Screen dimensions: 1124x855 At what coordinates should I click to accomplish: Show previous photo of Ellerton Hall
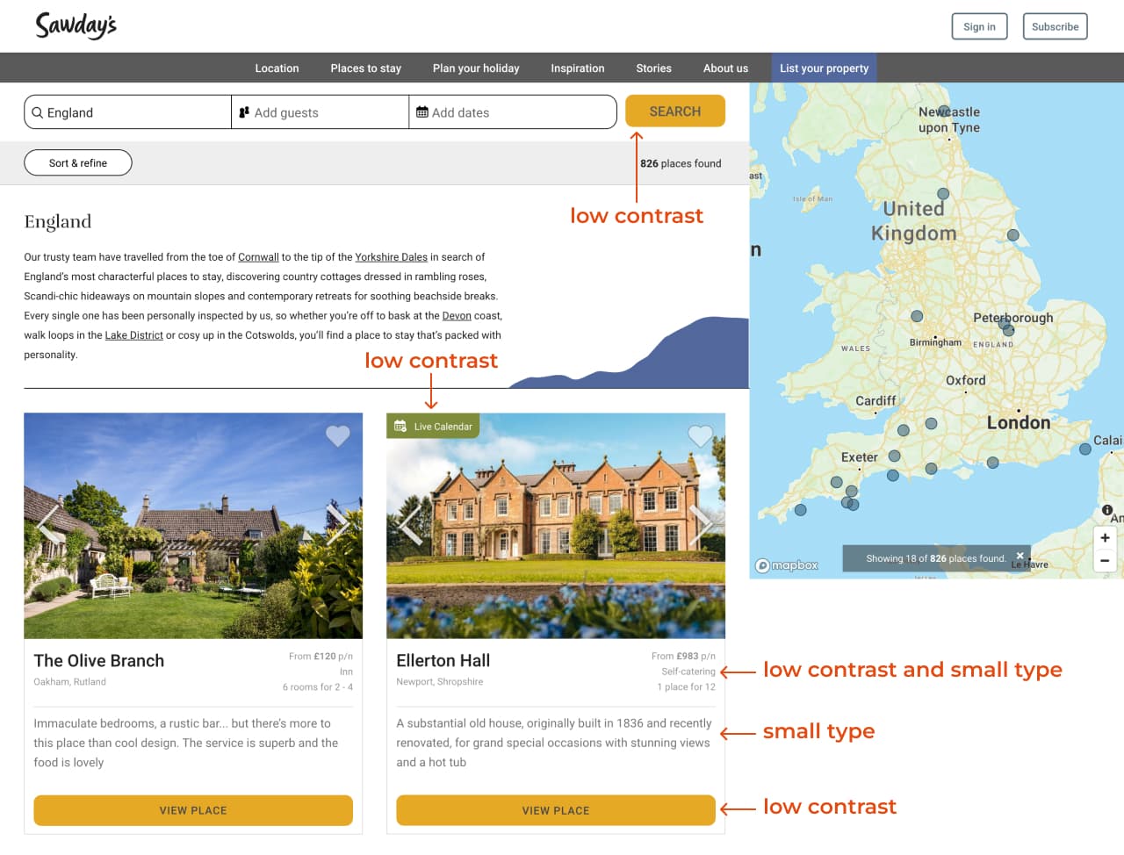(x=411, y=525)
